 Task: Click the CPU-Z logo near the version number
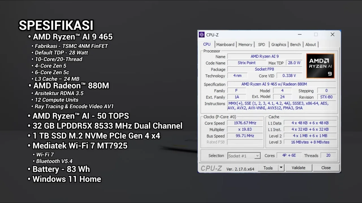211,168
